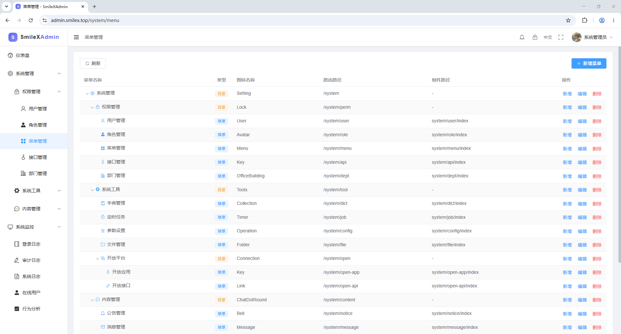Go to 用户管理 in the sidebar
This screenshot has height=334, width=621.
pyautogui.click(x=34, y=109)
